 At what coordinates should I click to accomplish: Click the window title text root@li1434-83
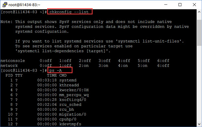[x=25, y=5]
